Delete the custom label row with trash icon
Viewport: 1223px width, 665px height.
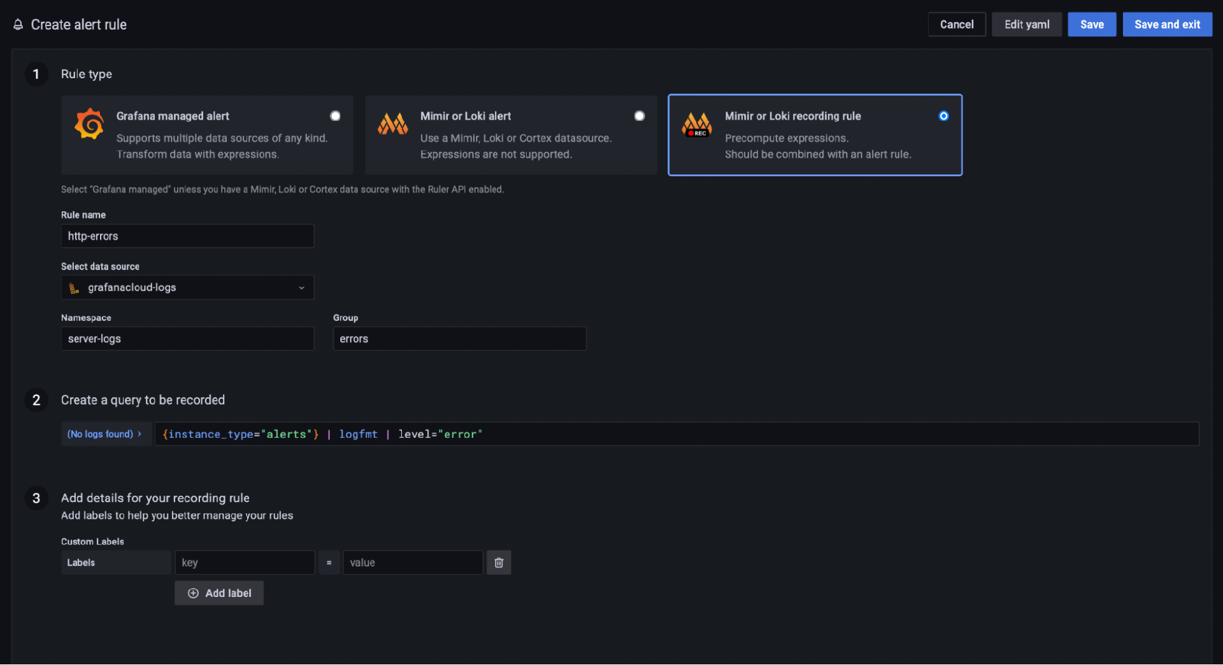[x=499, y=563]
